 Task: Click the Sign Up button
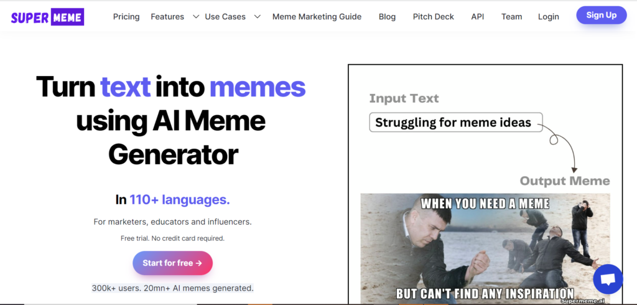point(602,15)
